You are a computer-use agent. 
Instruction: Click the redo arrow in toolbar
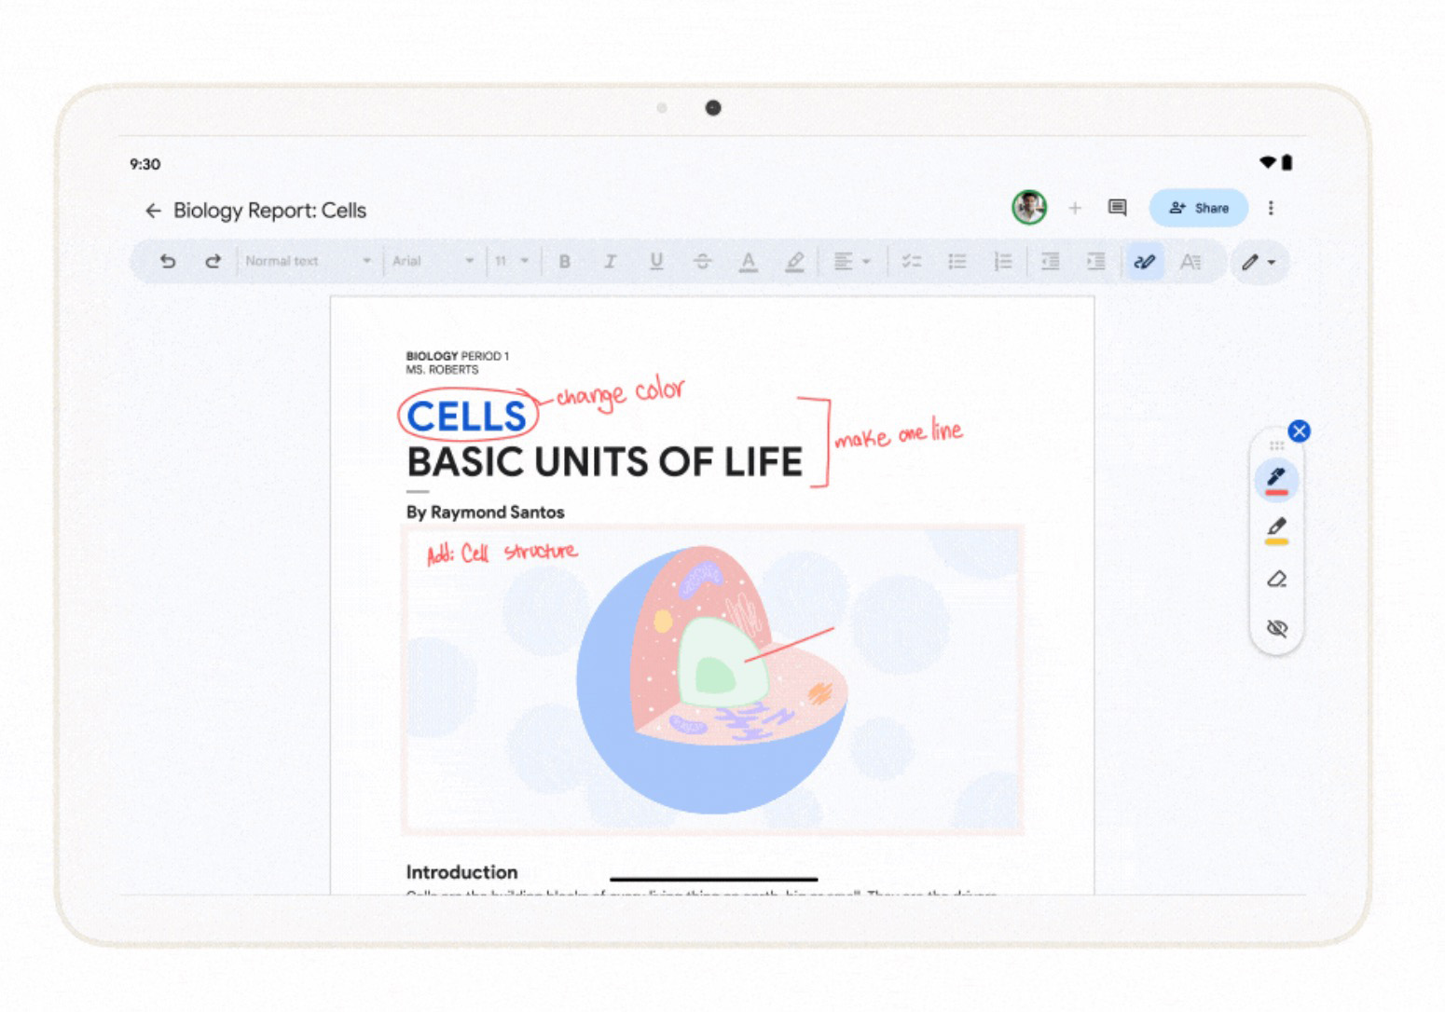pyautogui.click(x=213, y=262)
